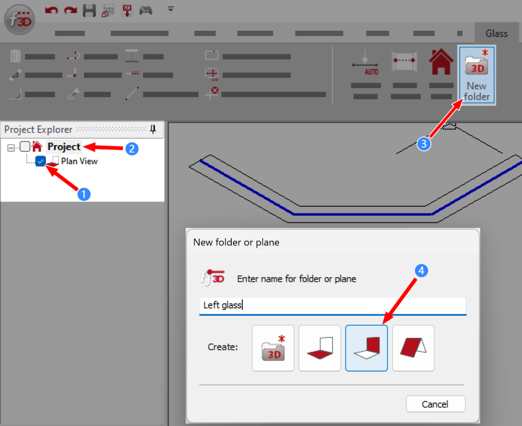Select the delete (trash) tool on the ribbon
522x426 pixels.
point(15,55)
